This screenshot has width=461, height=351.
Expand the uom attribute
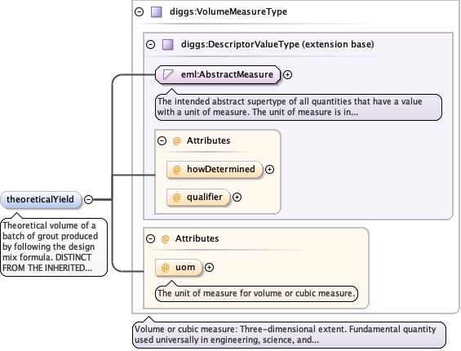click(x=209, y=268)
